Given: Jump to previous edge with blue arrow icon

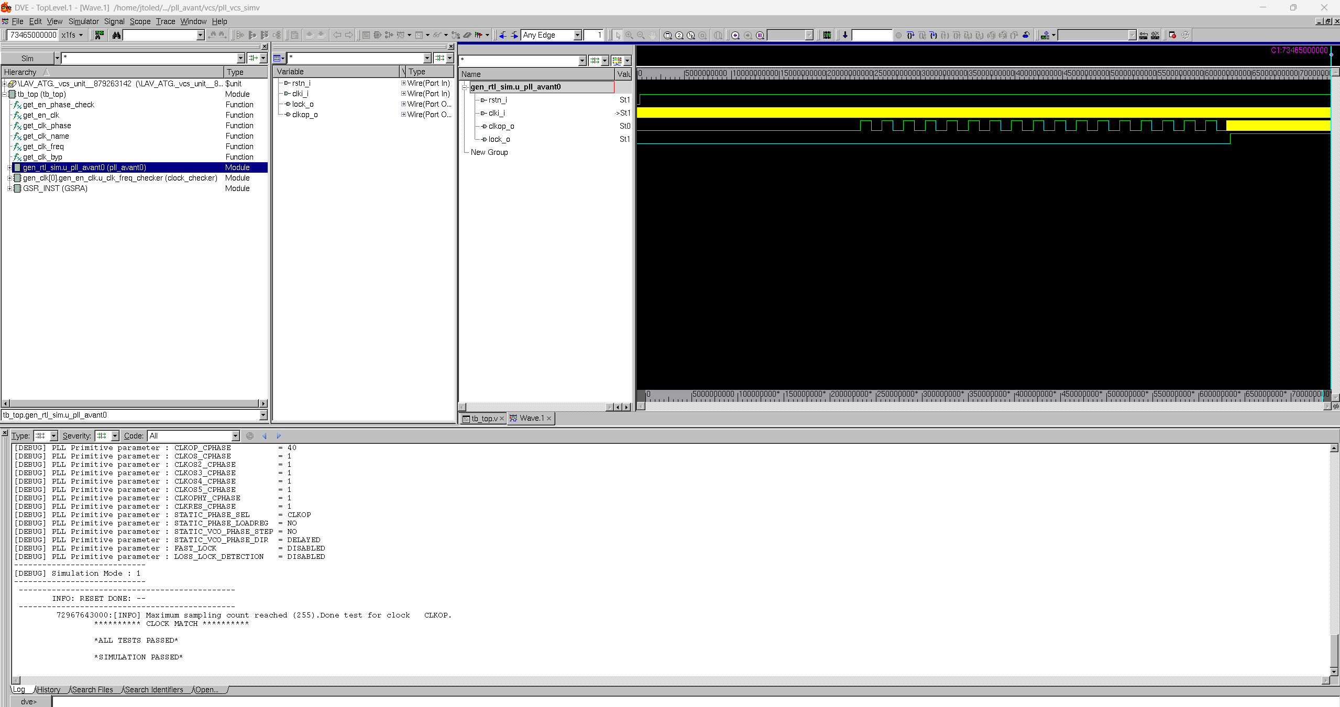Looking at the screenshot, I should pyautogui.click(x=503, y=35).
